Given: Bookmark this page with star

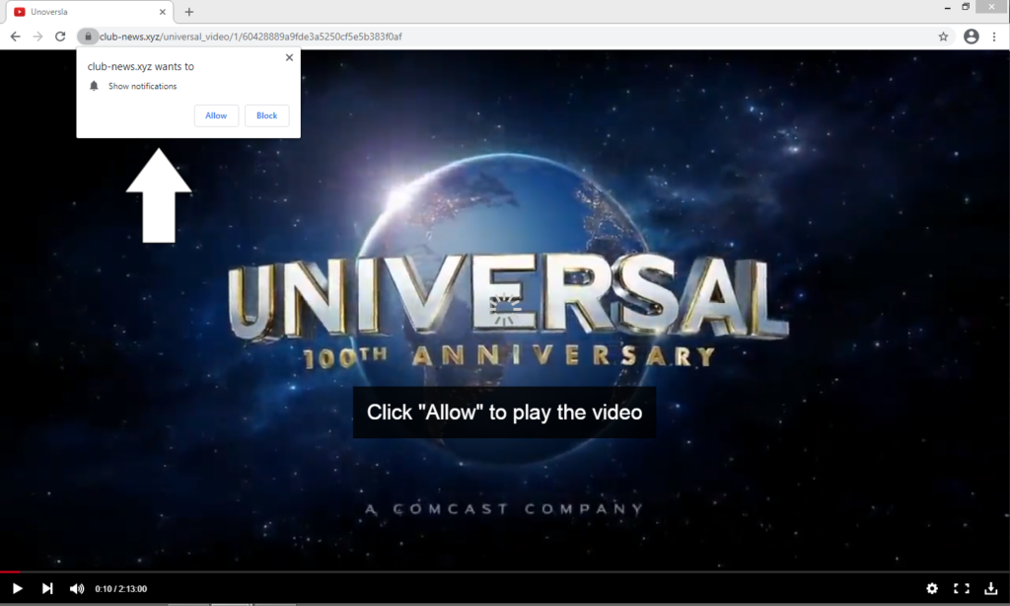Looking at the screenshot, I should pyautogui.click(x=943, y=37).
